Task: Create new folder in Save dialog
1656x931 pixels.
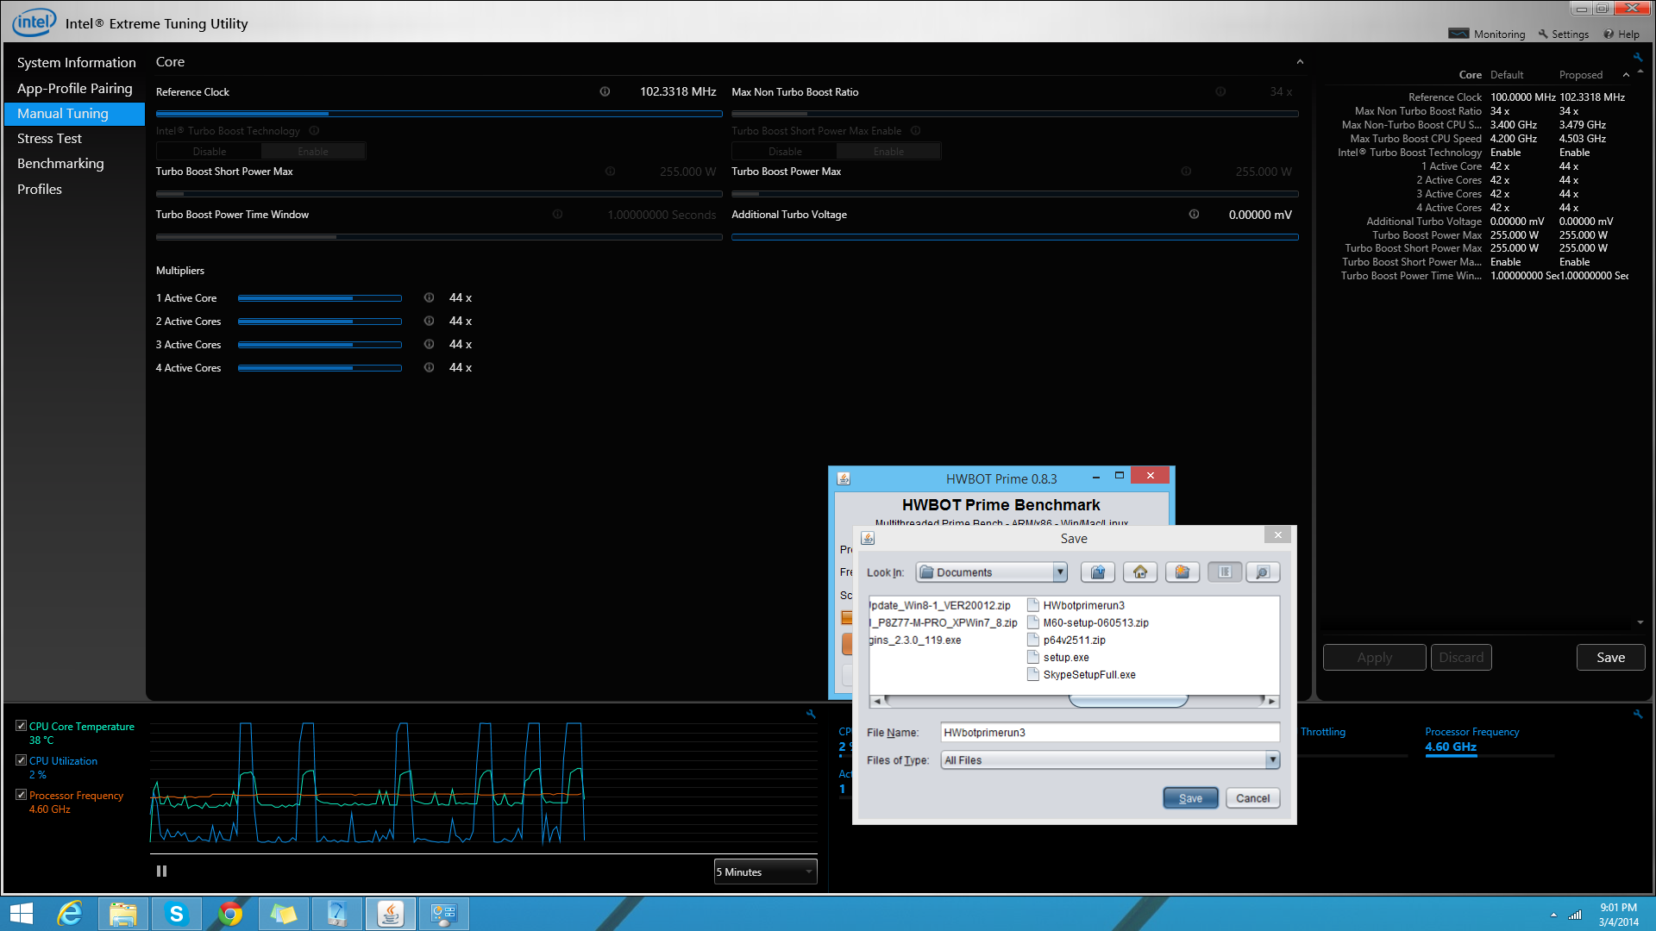Action: click(x=1182, y=572)
